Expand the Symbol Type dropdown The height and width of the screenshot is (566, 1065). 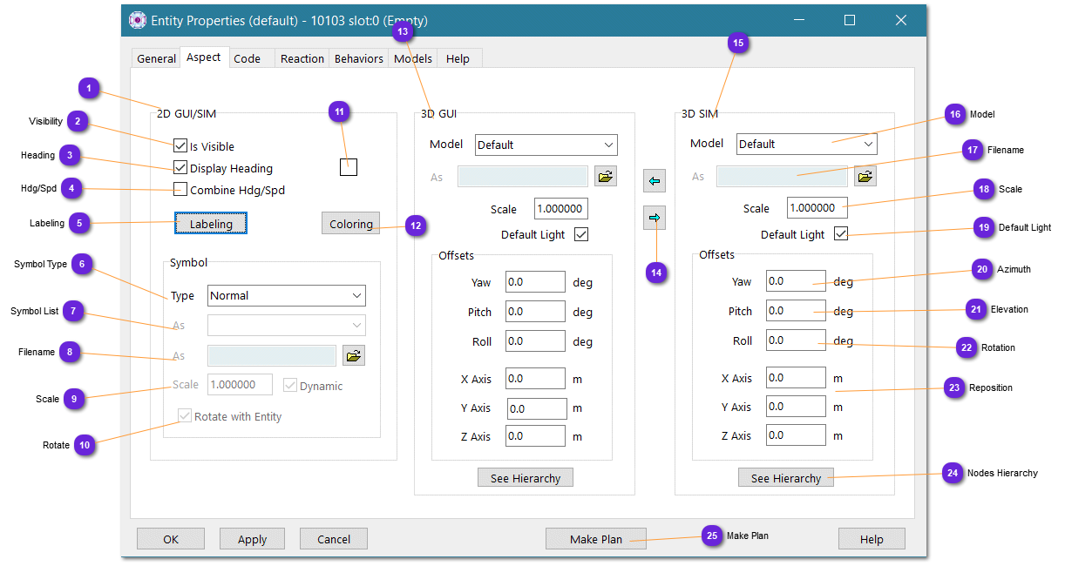287,296
